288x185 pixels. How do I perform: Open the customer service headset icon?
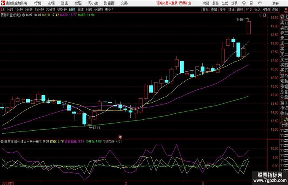pyautogui.click(x=244, y=3)
